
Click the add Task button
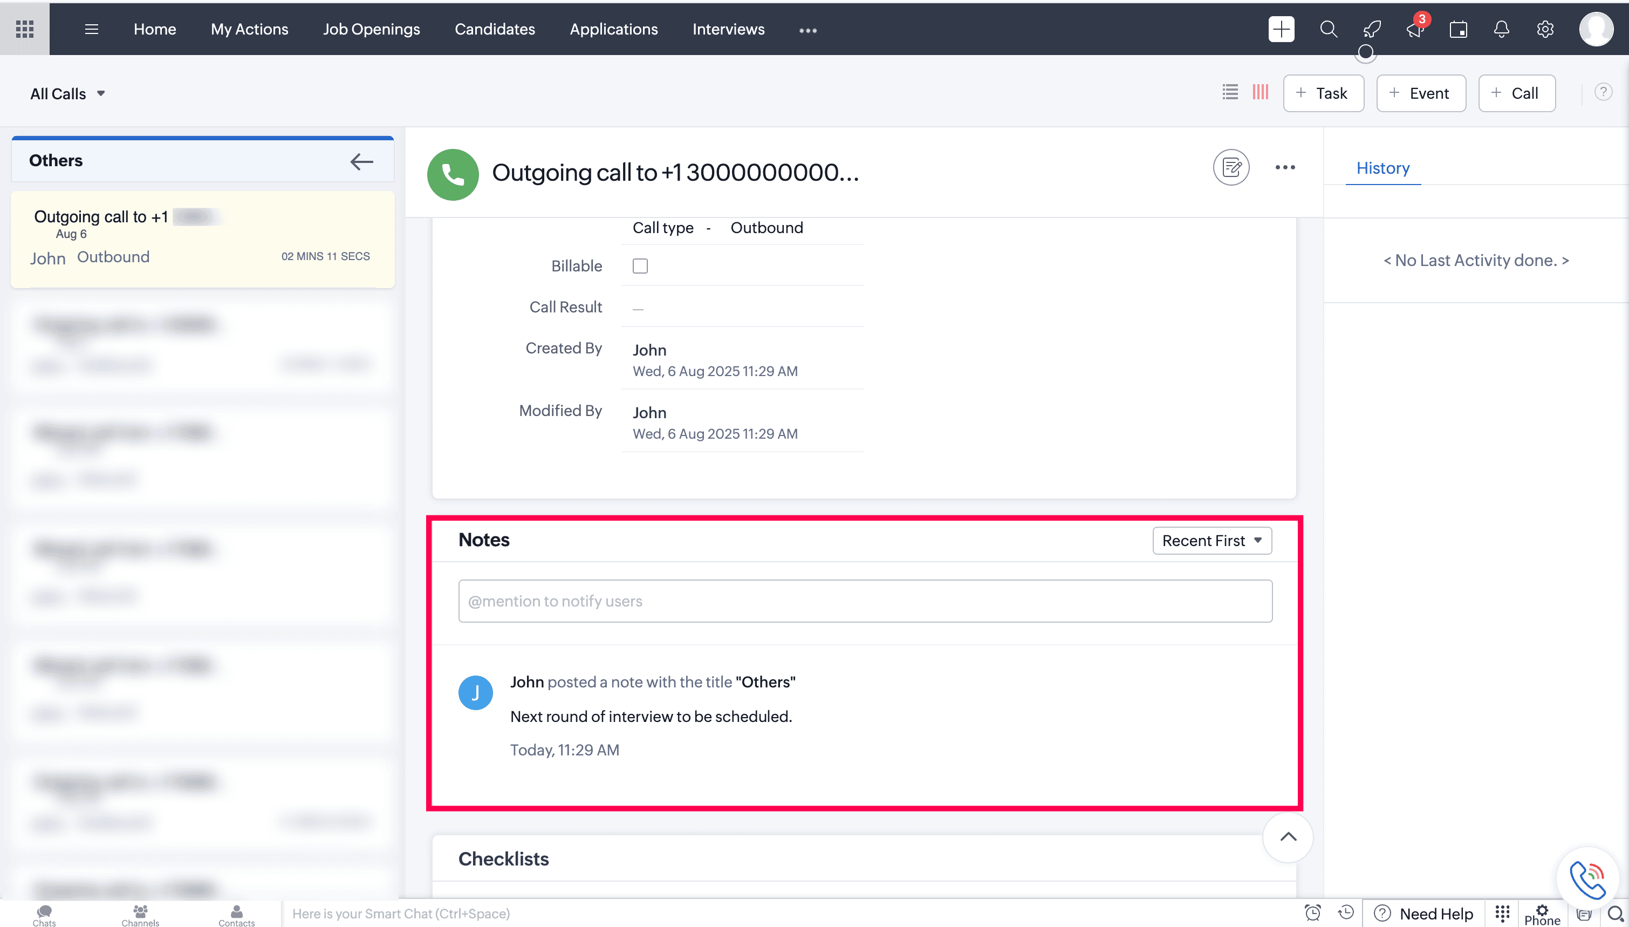point(1323,93)
